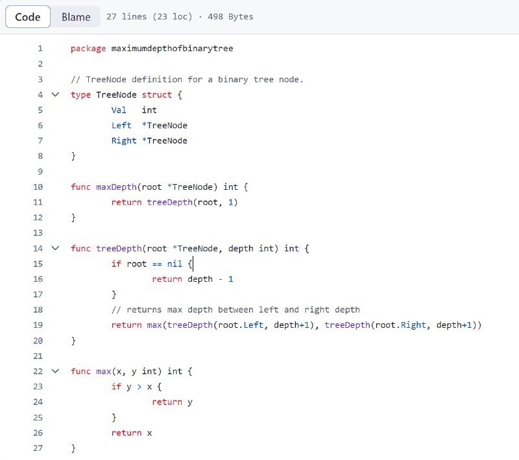The height and width of the screenshot is (460, 519).
Task: Click the 'struct' keyword on line 4
Action: click(157, 95)
